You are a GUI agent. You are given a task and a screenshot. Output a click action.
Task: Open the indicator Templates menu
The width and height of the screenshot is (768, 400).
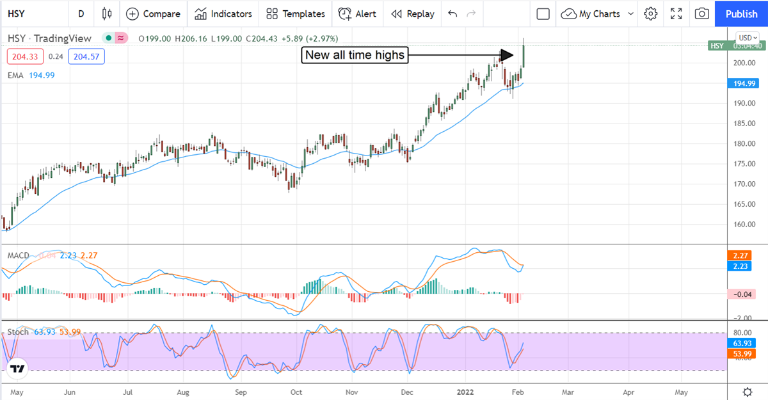click(x=296, y=13)
